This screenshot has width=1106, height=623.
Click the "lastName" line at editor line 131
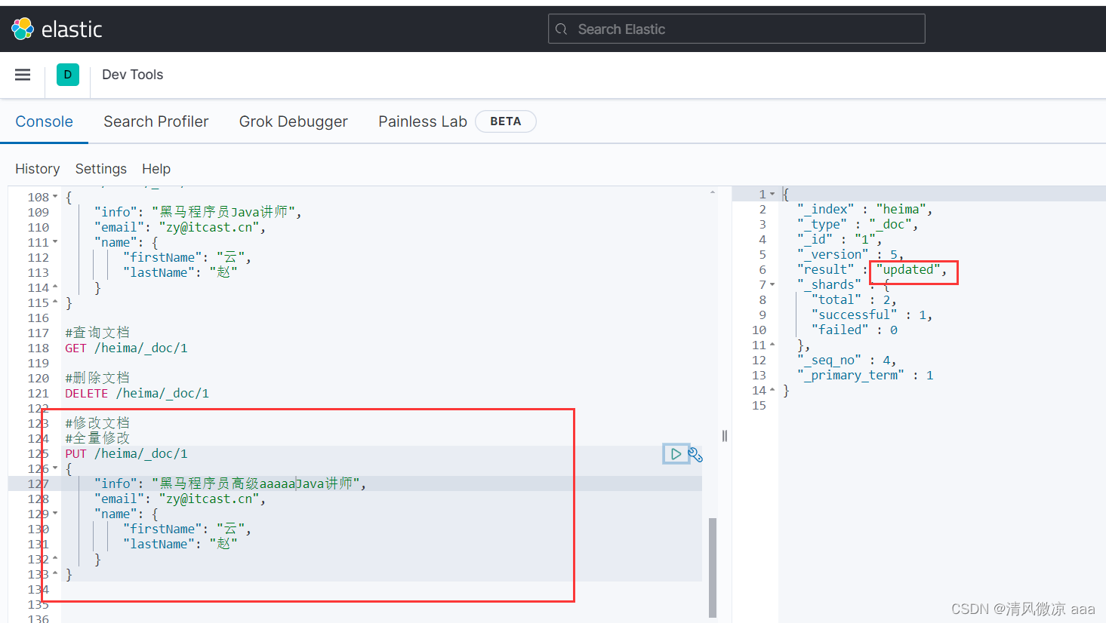pyautogui.click(x=180, y=544)
